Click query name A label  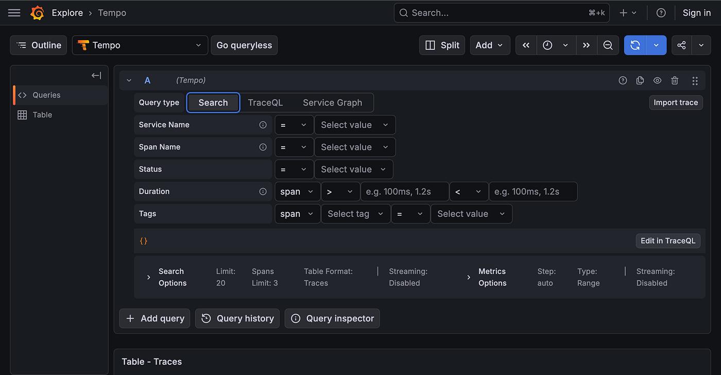click(x=147, y=80)
